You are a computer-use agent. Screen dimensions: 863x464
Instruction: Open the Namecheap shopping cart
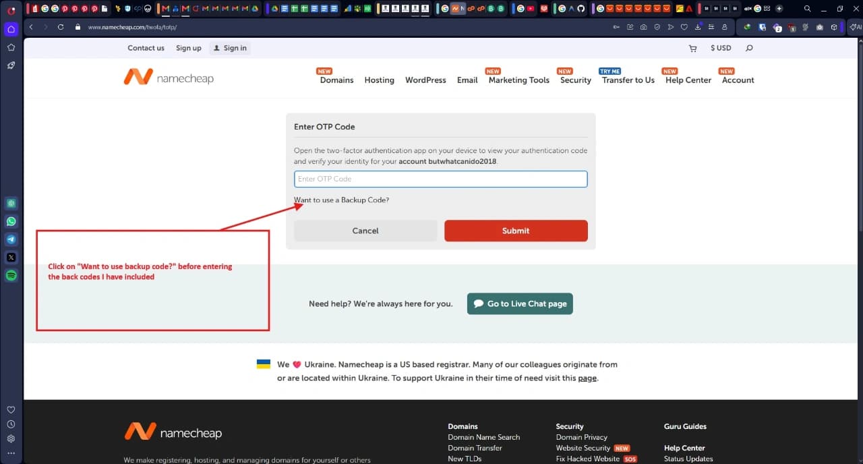click(x=692, y=49)
